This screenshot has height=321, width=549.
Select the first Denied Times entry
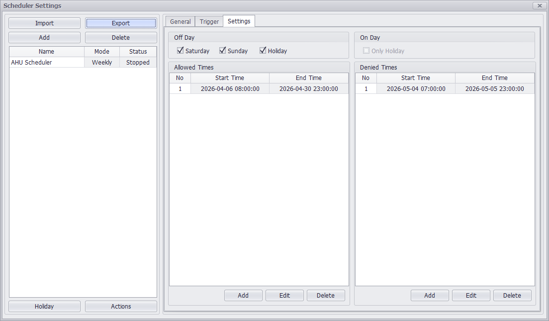tap(445, 89)
